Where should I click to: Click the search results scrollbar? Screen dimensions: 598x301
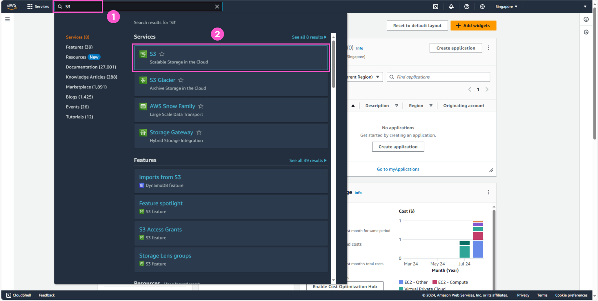pyautogui.click(x=333, y=63)
